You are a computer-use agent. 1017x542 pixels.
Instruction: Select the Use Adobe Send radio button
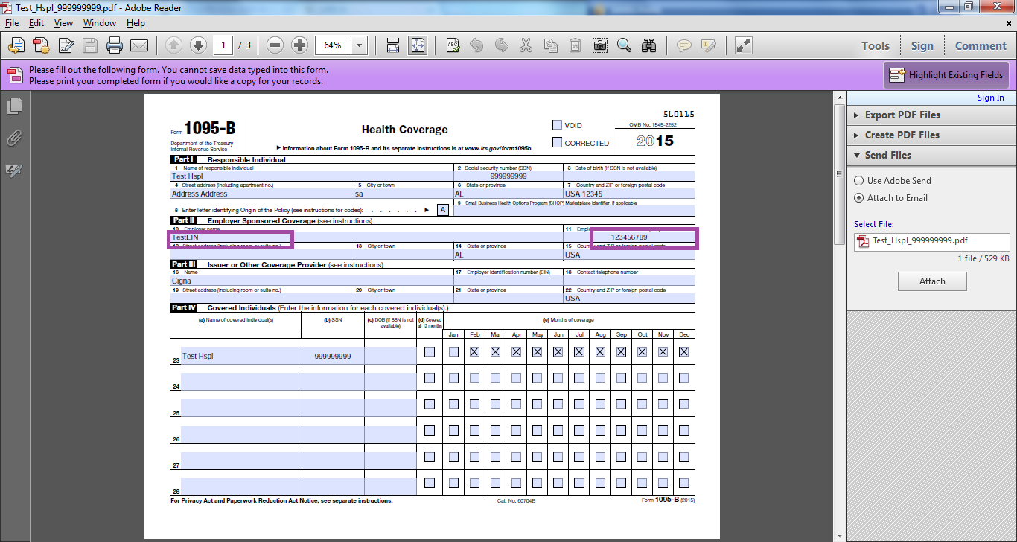(x=859, y=181)
